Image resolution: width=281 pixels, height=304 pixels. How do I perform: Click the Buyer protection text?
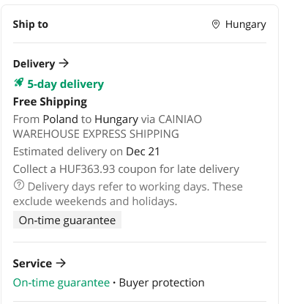tap(162, 283)
